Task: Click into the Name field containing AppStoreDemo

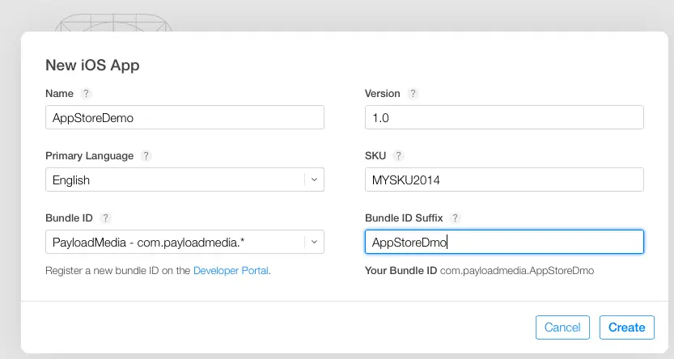Action: [x=184, y=117]
